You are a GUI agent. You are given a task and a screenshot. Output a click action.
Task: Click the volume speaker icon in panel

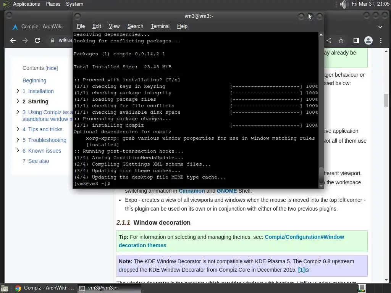[x=344, y=4]
